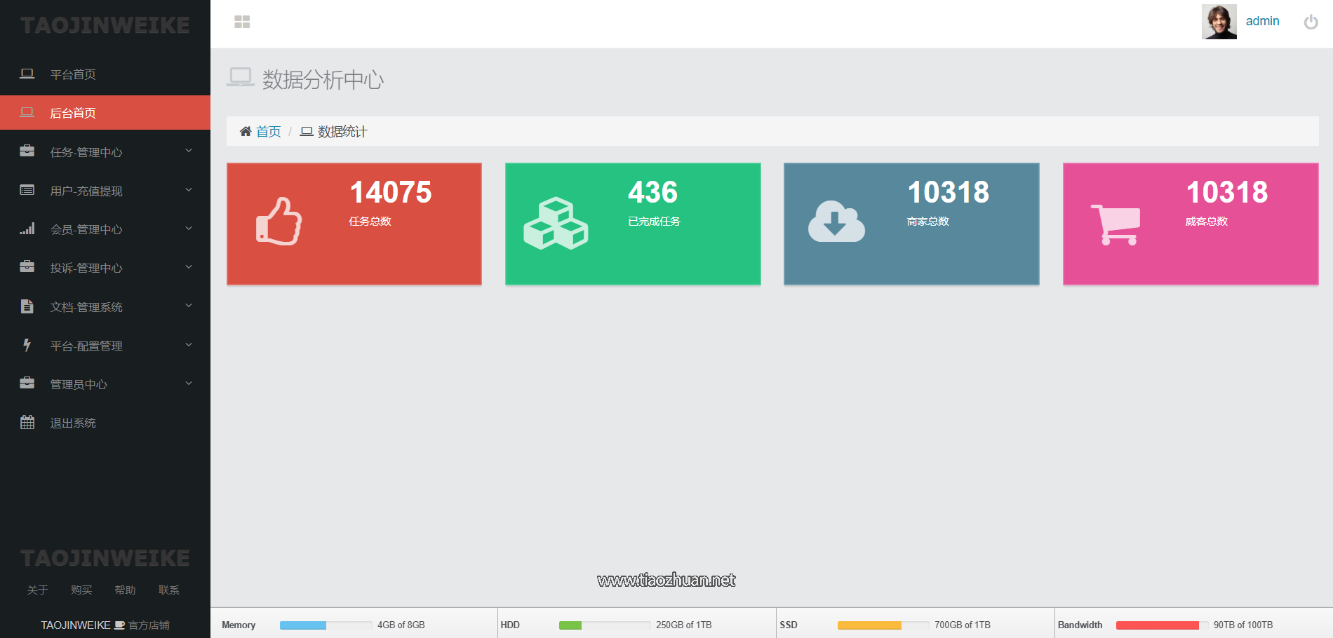Click the admin avatar photo
Image resolution: width=1333 pixels, height=638 pixels.
point(1219,22)
